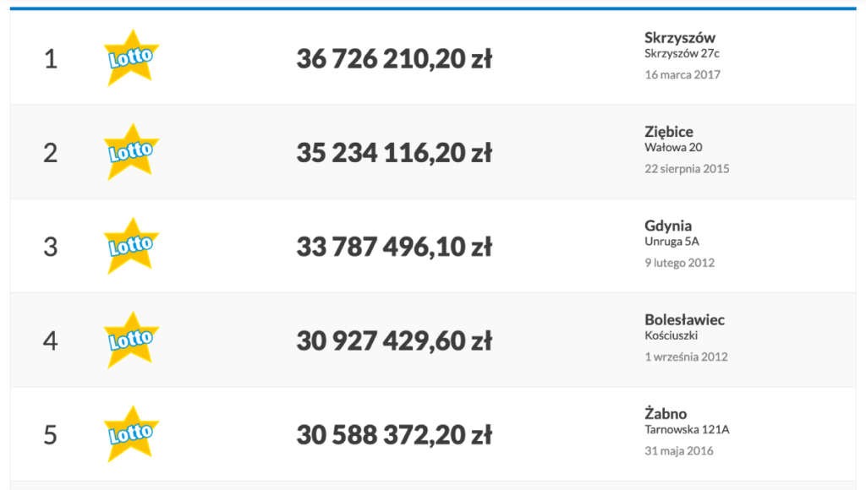The width and height of the screenshot is (866, 490).
Task: Click the Gdynia location name
Action: click(x=668, y=226)
